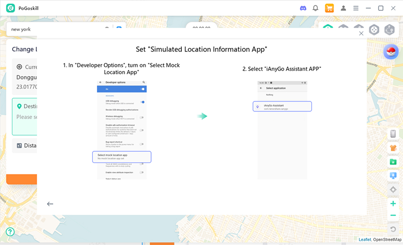Open the Leaflet link
The image size is (403, 245).
tap(365, 239)
